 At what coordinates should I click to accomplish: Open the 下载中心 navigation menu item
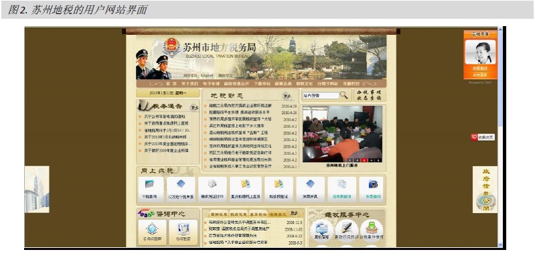[x=262, y=84]
